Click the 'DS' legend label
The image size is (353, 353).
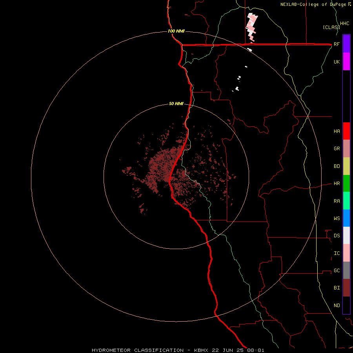pos(337,236)
